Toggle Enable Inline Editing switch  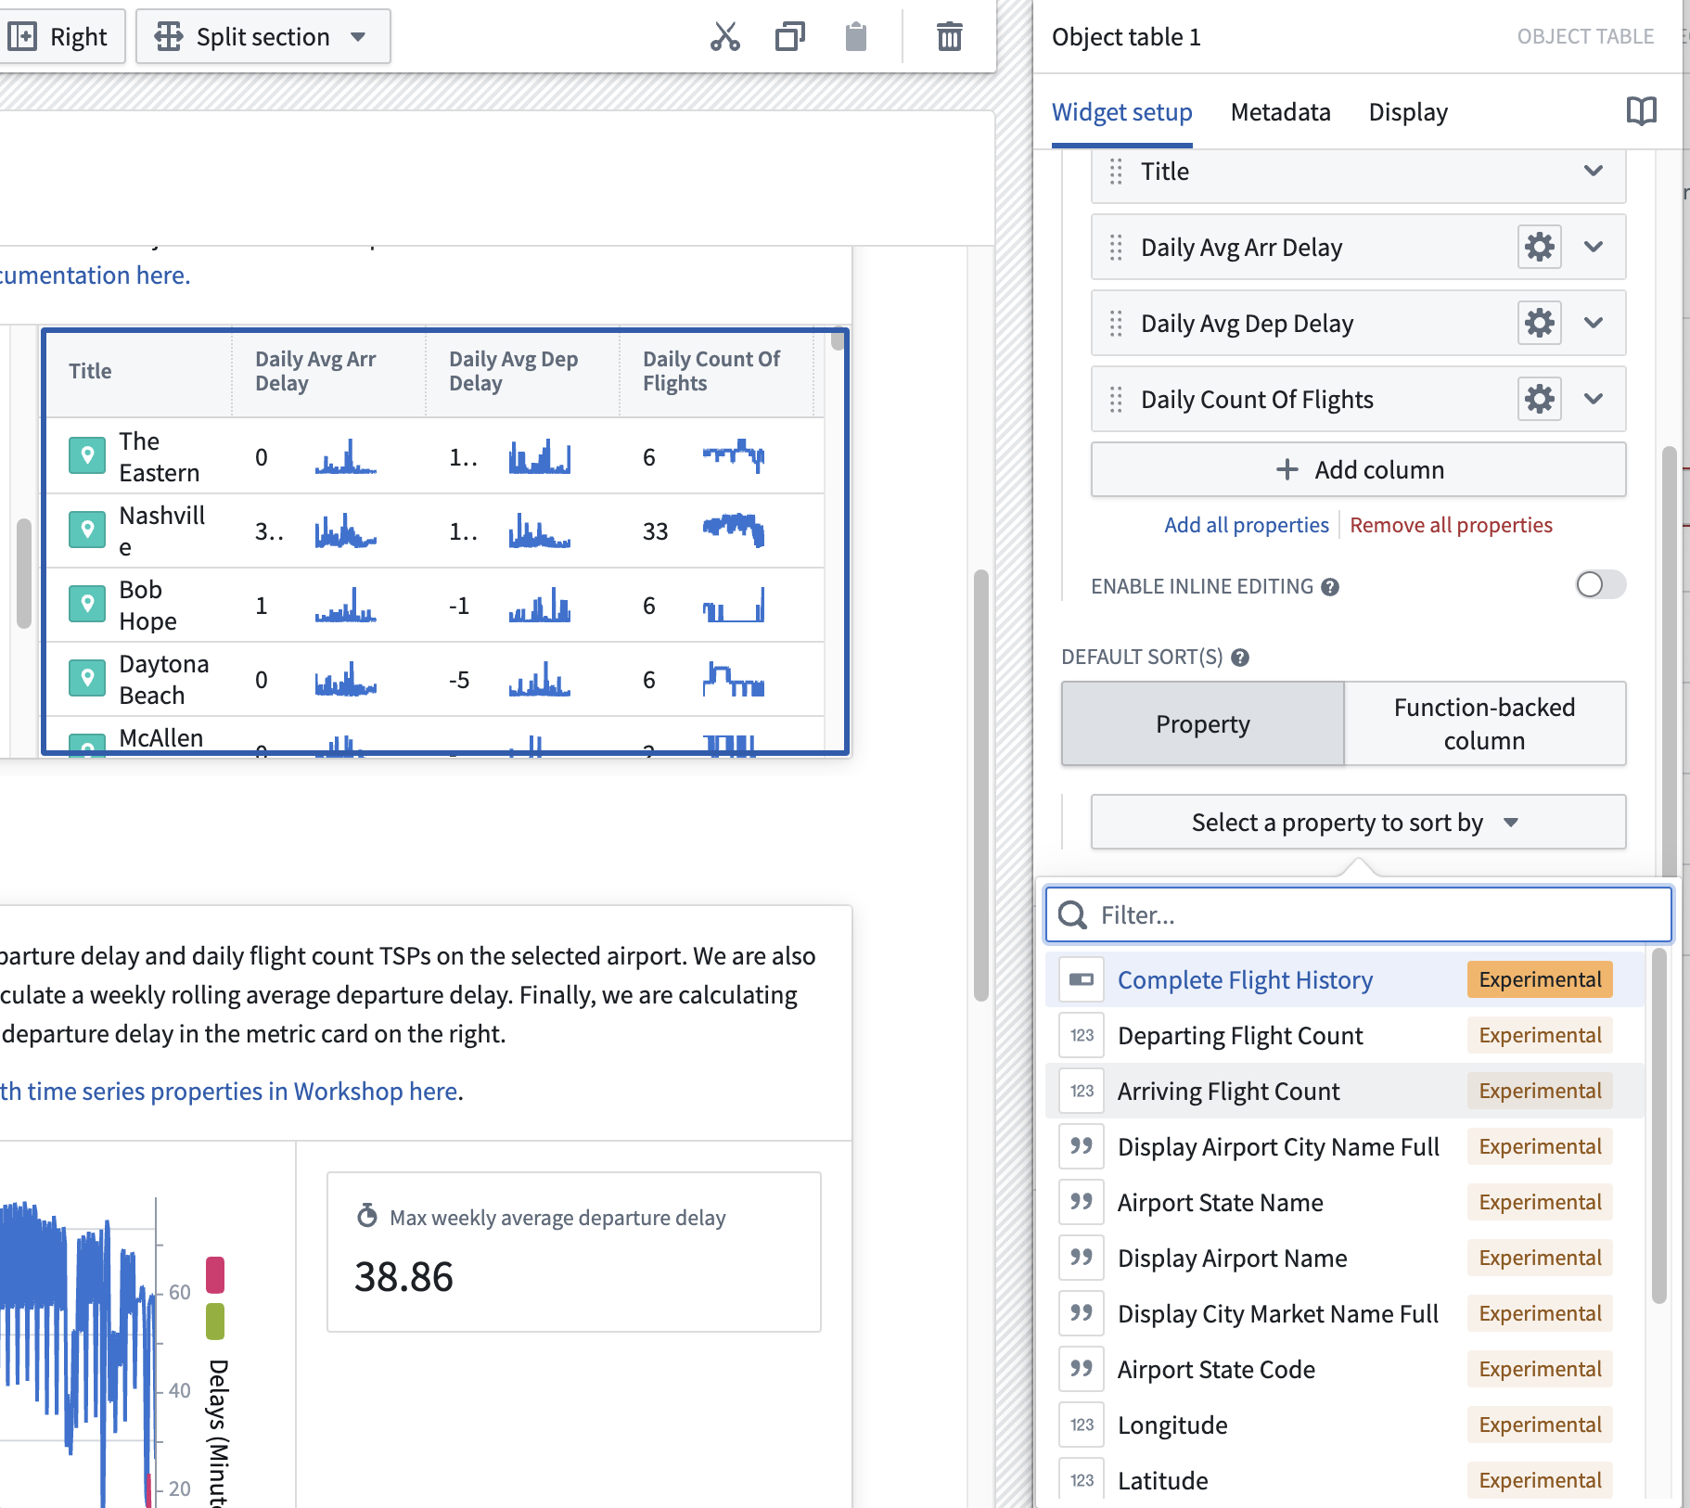(x=1601, y=584)
